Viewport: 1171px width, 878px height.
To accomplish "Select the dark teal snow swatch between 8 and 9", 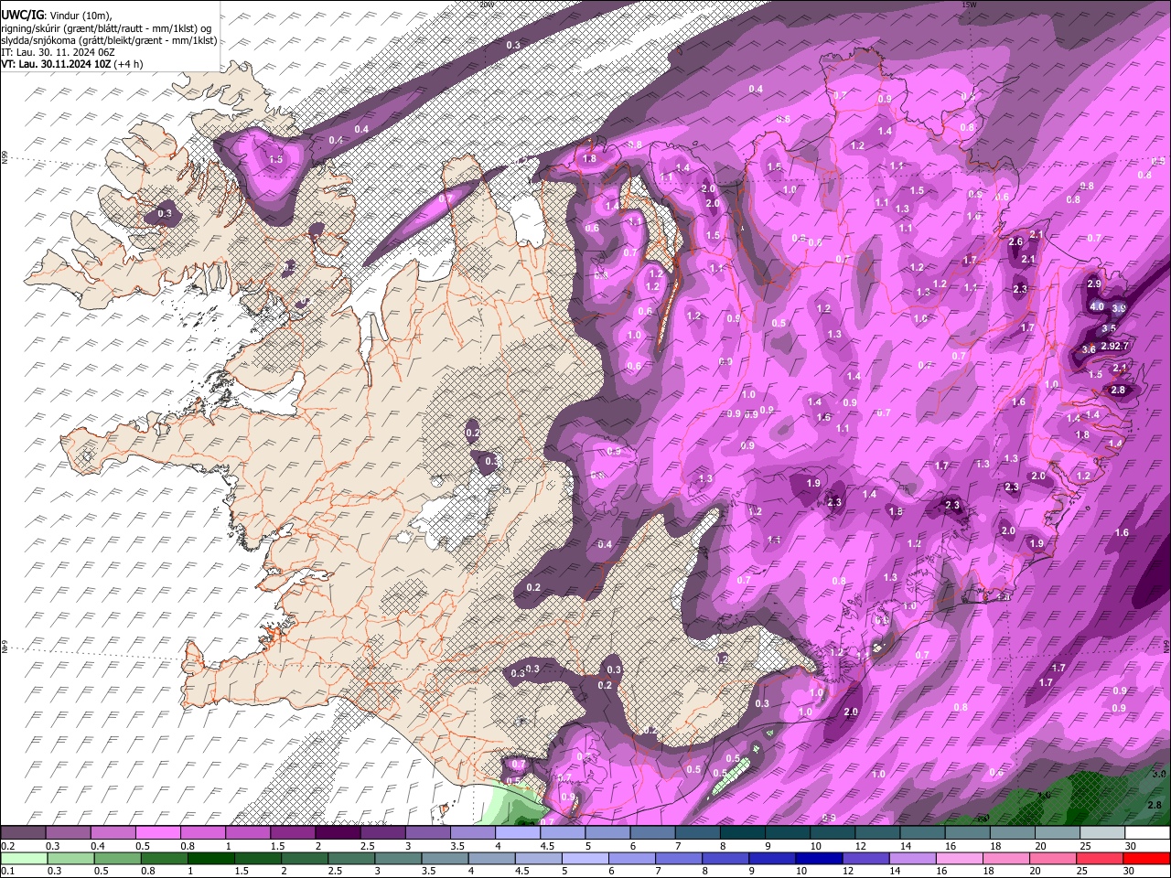I will pyautogui.click(x=742, y=833).
